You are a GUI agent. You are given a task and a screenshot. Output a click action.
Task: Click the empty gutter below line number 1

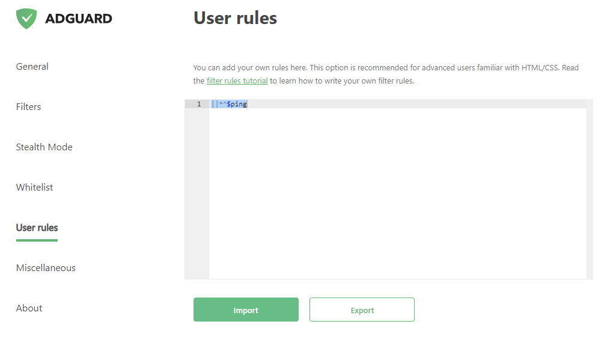(x=197, y=192)
